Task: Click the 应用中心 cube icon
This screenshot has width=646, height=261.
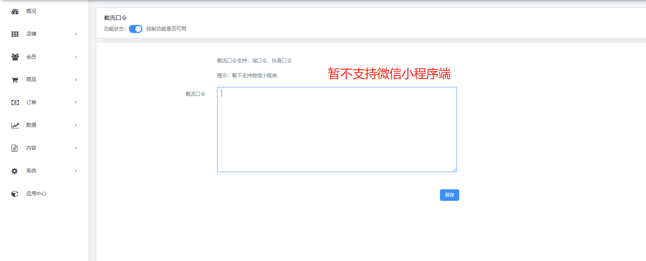Action: pos(15,194)
